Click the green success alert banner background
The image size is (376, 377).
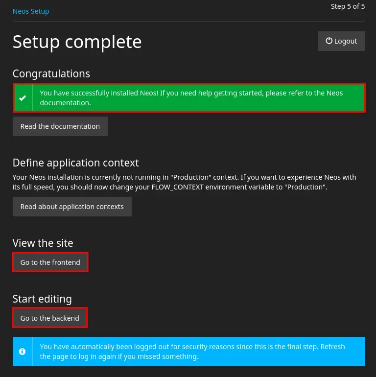point(294,106)
